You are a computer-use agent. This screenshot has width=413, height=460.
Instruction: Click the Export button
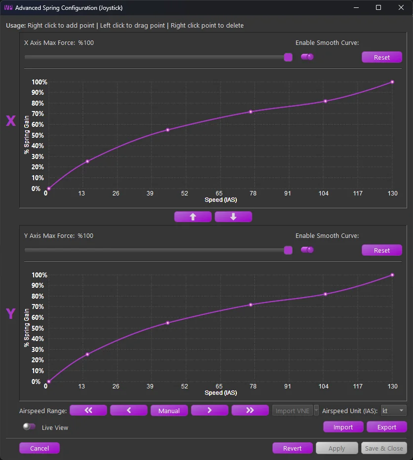[x=386, y=427]
